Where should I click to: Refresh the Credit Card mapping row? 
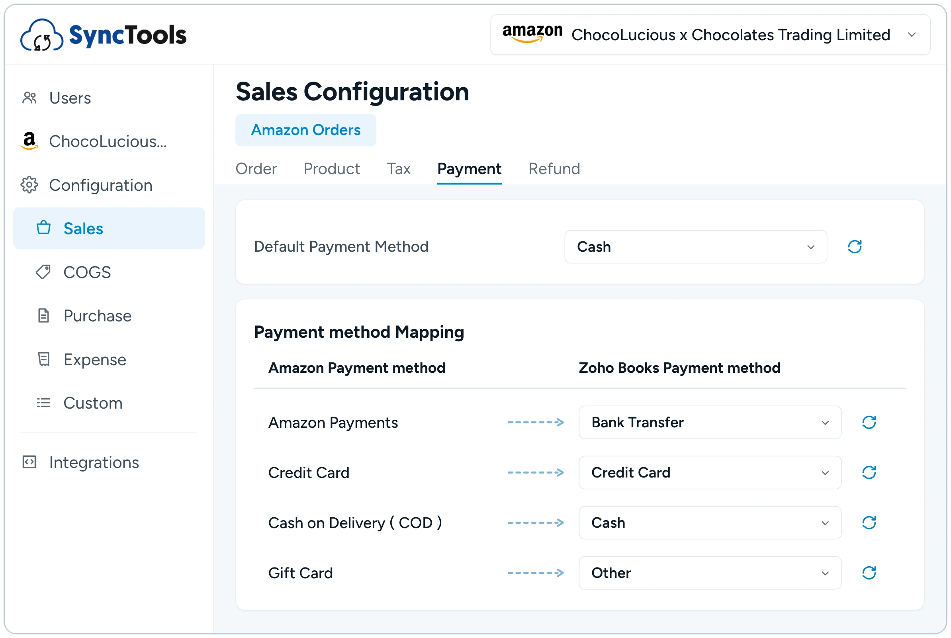pyautogui.click(x=869, y=473)
